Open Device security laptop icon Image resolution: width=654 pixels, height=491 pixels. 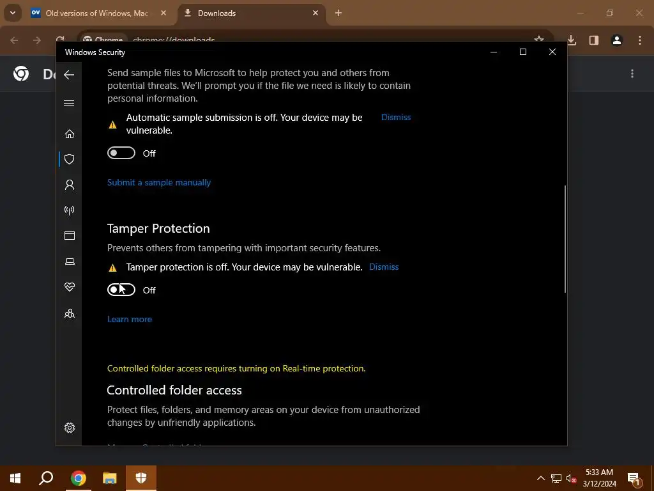click(x=69, y=261)
